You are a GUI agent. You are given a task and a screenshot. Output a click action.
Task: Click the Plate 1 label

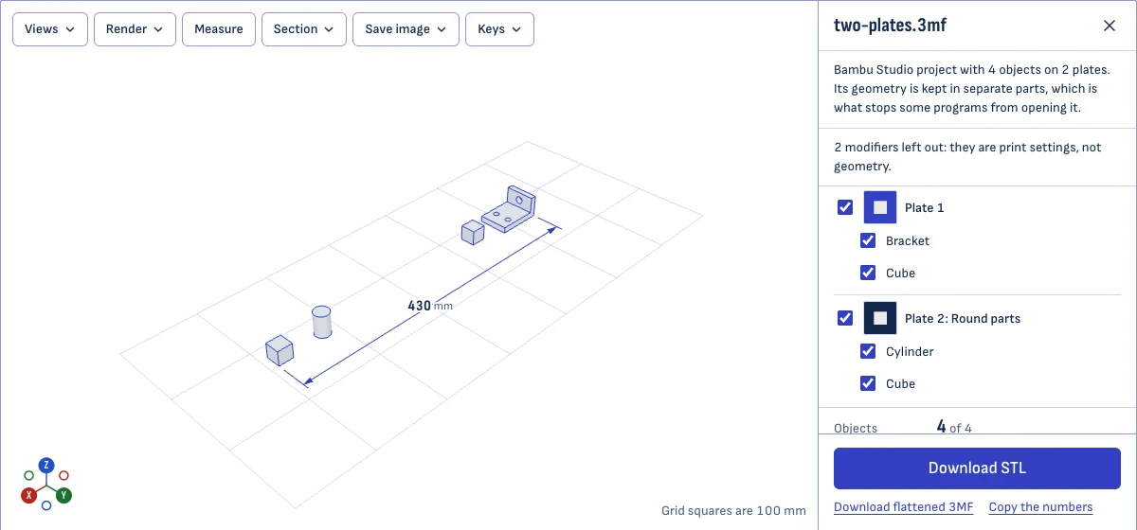click(924, 208)
